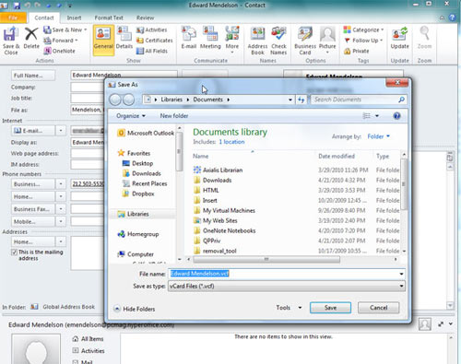The image size is (461, 364).
Task: Open the '1 location' link
Action: (231, 142)
